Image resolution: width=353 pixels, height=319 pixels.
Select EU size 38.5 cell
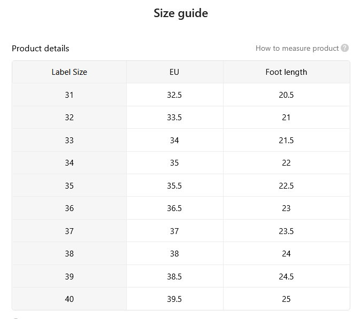pyautogui.click(x=174, y=276)
